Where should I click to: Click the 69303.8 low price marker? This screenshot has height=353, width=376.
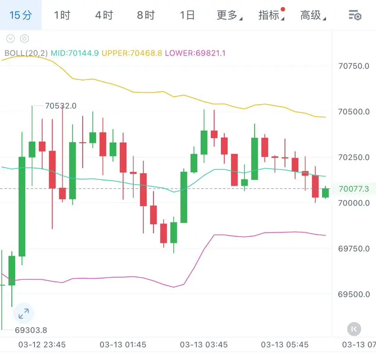[31, 330]
